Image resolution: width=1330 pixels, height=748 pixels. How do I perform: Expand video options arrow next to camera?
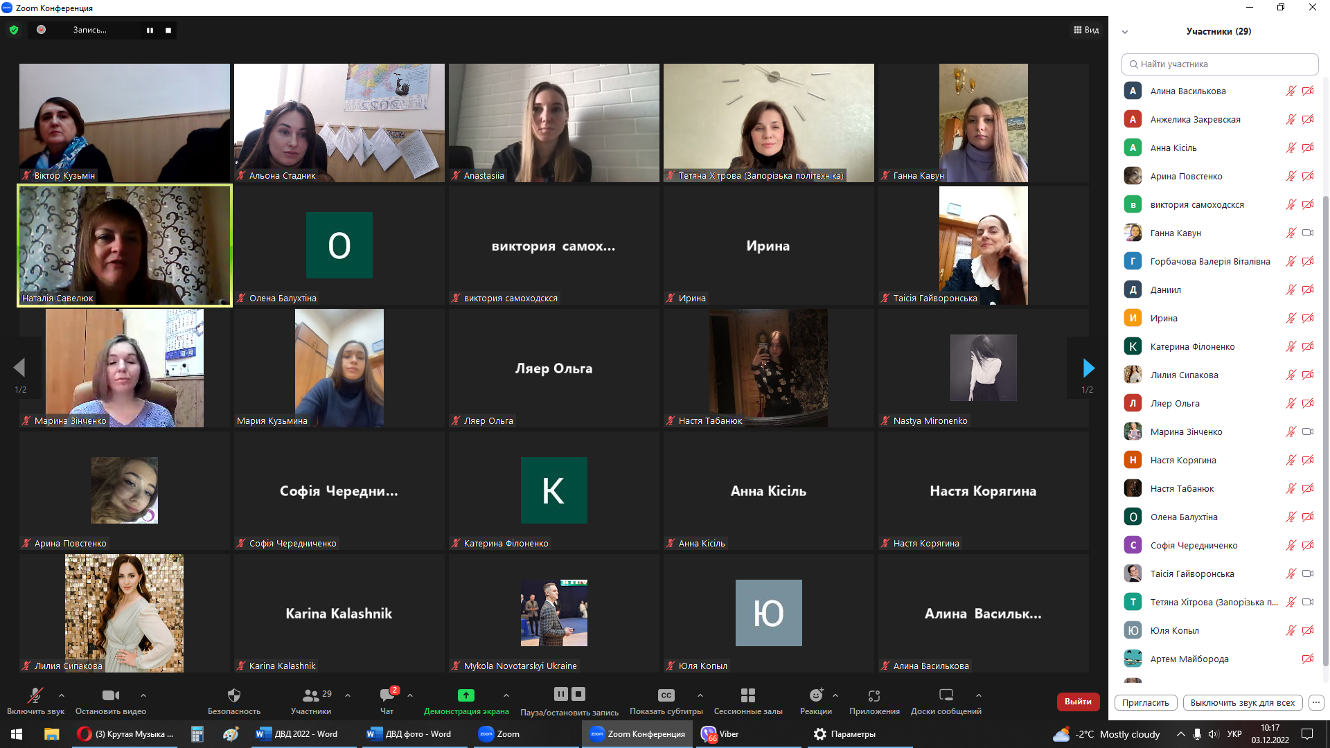click(x=143, y=695)
